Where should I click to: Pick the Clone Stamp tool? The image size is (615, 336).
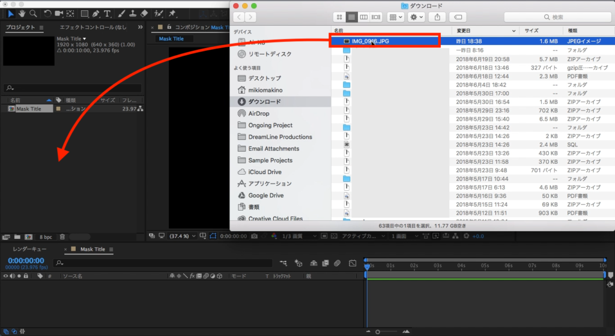coord(132,13)
